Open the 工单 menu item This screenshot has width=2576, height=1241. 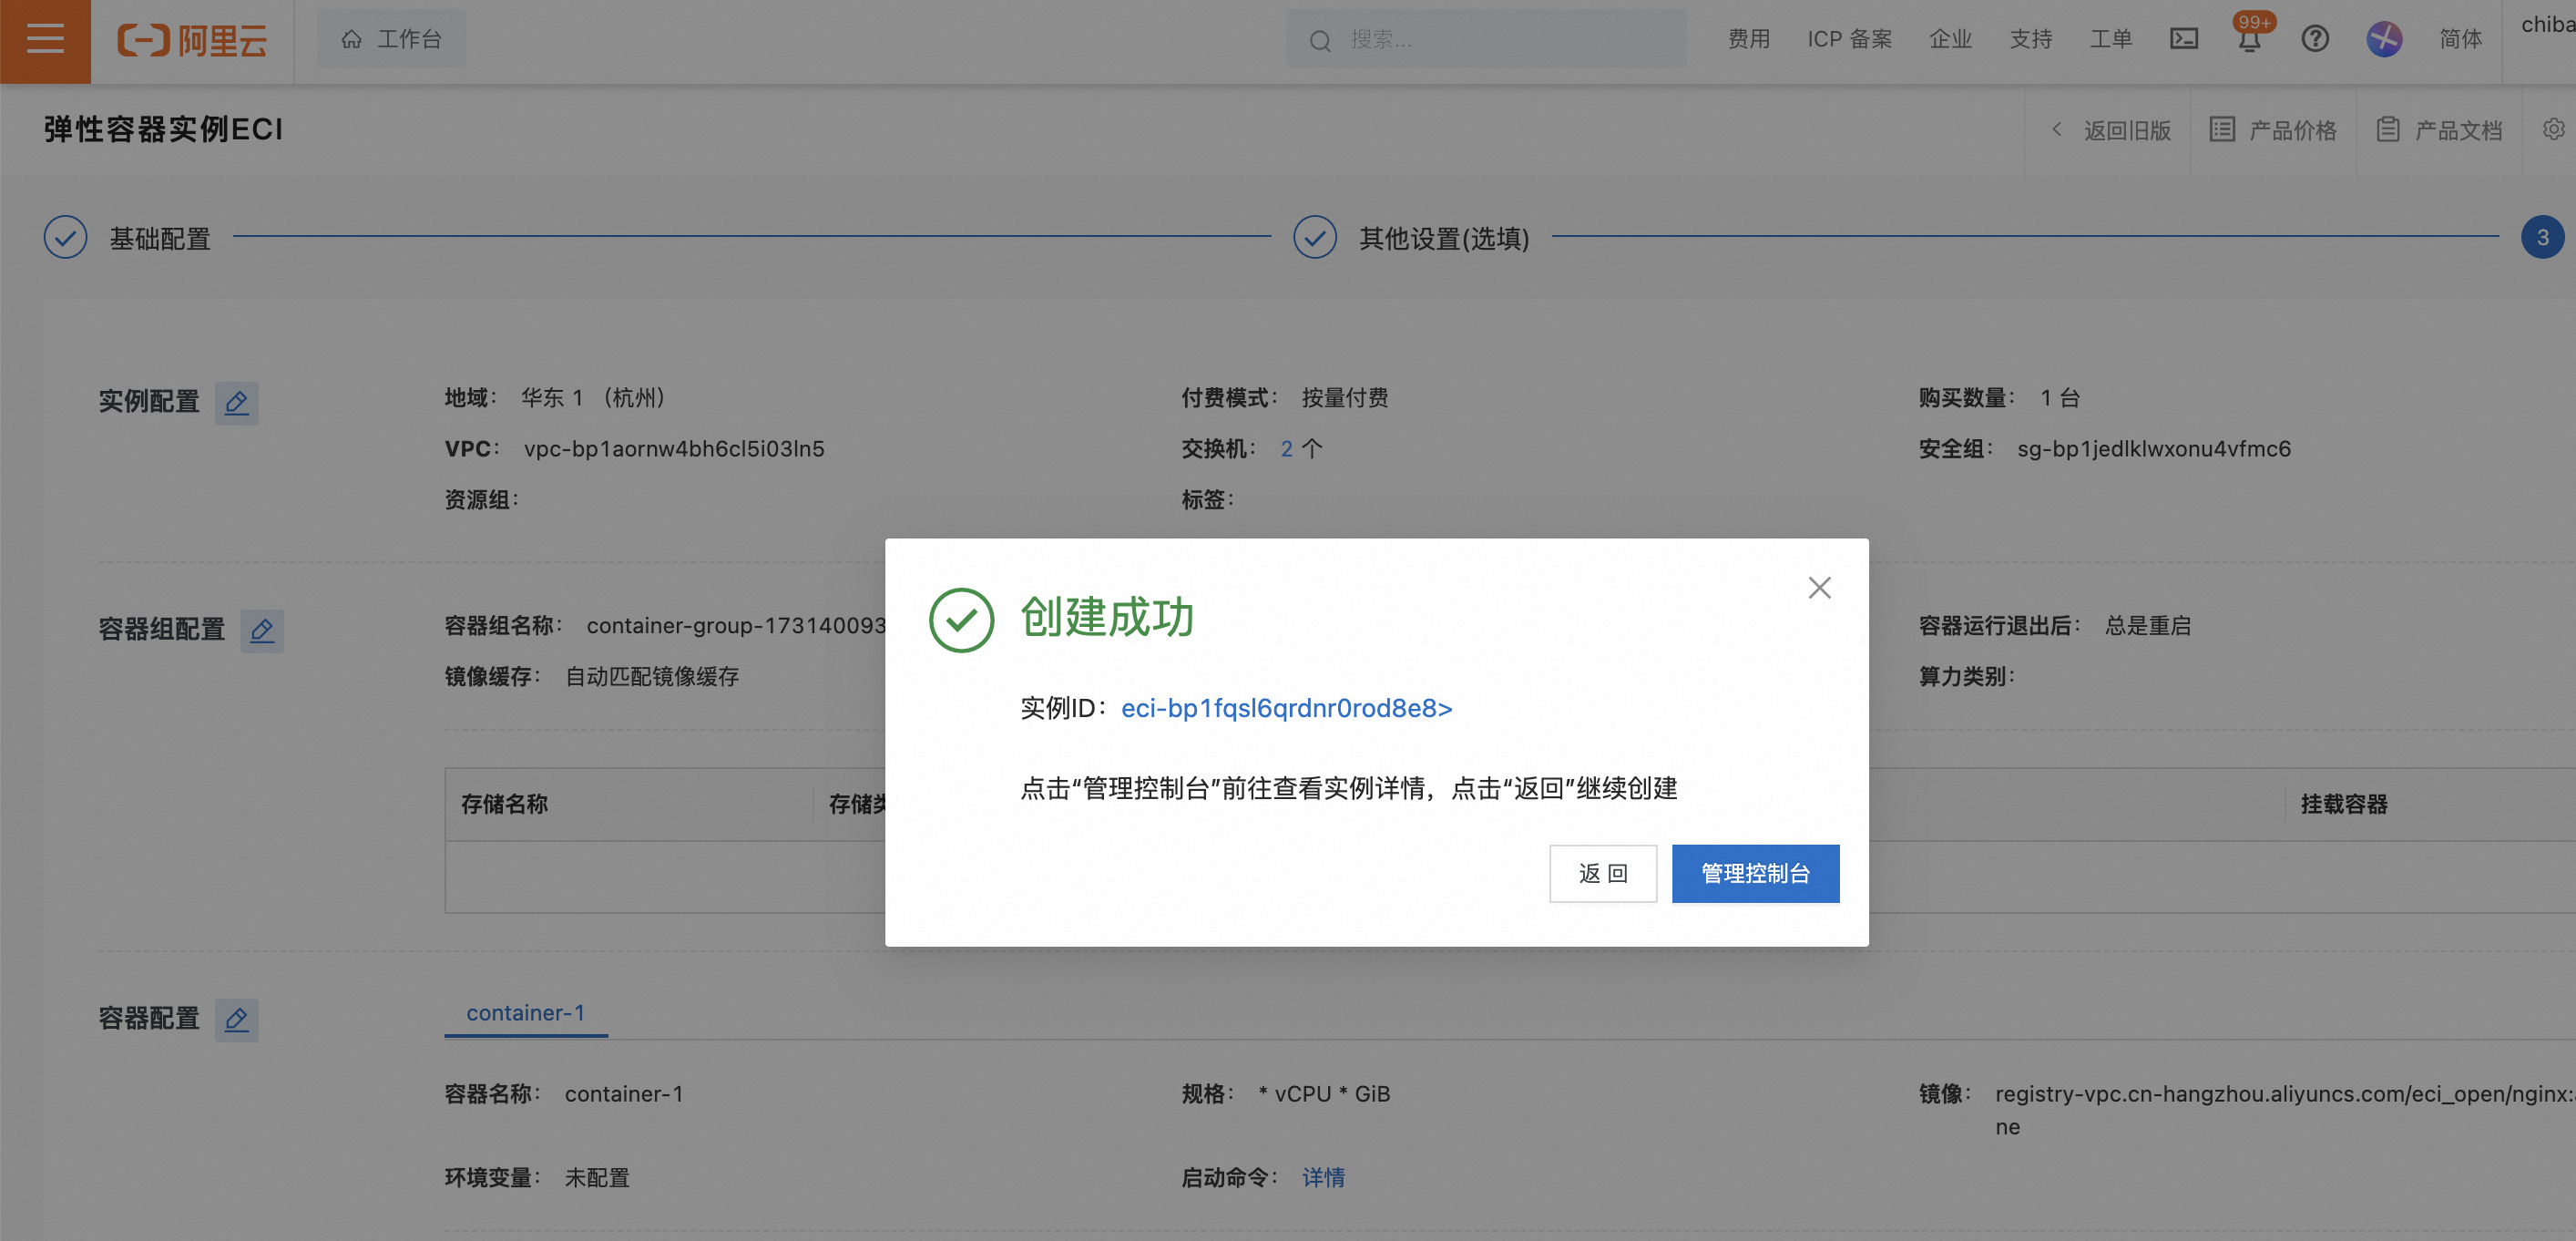point(2111,39)
